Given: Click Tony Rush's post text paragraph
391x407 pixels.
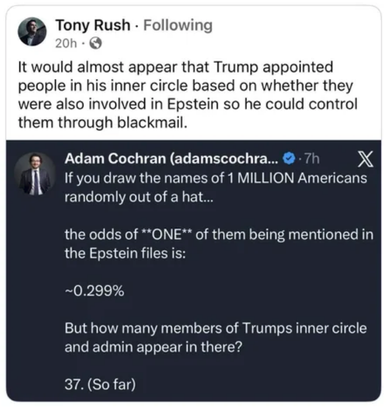Looking at the screenshot, I should [185, 94].
